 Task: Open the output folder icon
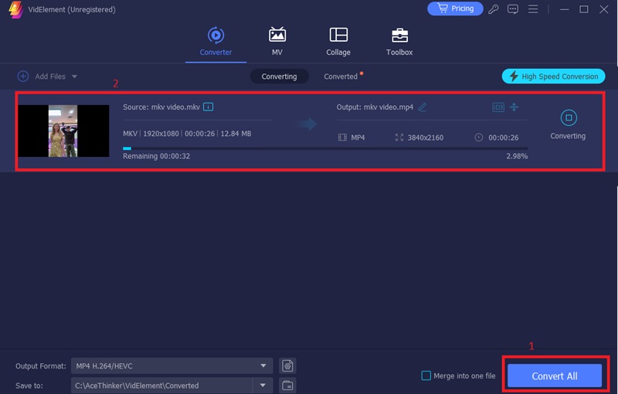pos(287,386)
